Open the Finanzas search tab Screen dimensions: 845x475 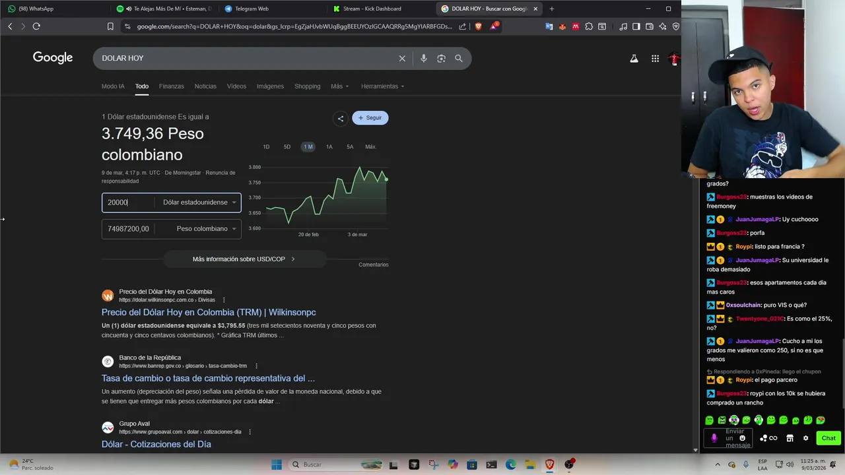(x=172, y=86)
